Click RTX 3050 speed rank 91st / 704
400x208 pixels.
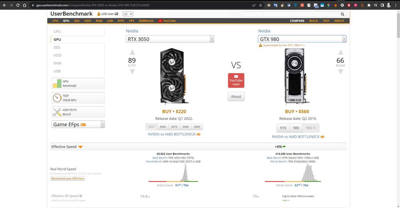click(x=182, y=185)
